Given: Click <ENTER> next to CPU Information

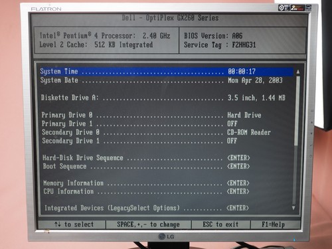Looking at the screenshot, I should pos(238,191).
